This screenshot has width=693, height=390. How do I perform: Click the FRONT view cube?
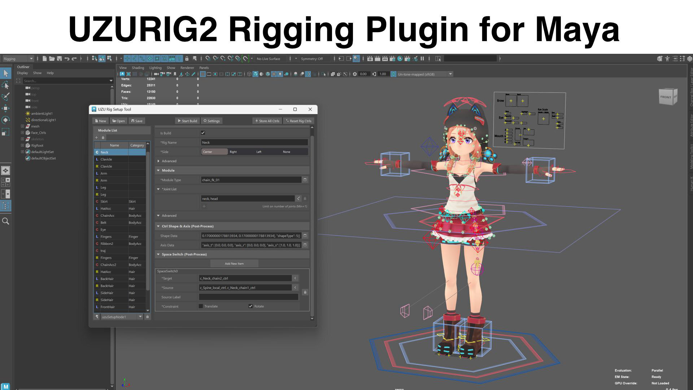pos(666,97)
